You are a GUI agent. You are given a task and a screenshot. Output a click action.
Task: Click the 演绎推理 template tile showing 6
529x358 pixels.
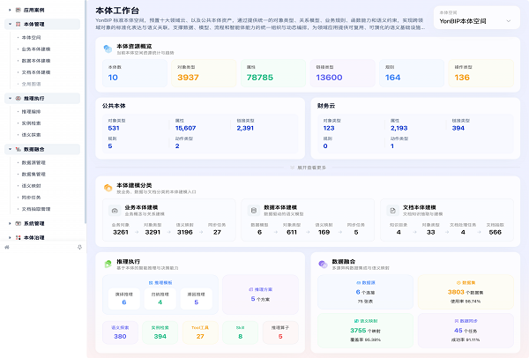pyautogui.click(x=124, y=299)
